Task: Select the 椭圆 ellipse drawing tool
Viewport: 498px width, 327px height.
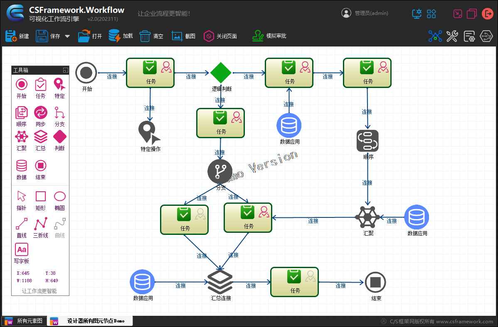Action: pyautogui.click(x=59, y=196)
